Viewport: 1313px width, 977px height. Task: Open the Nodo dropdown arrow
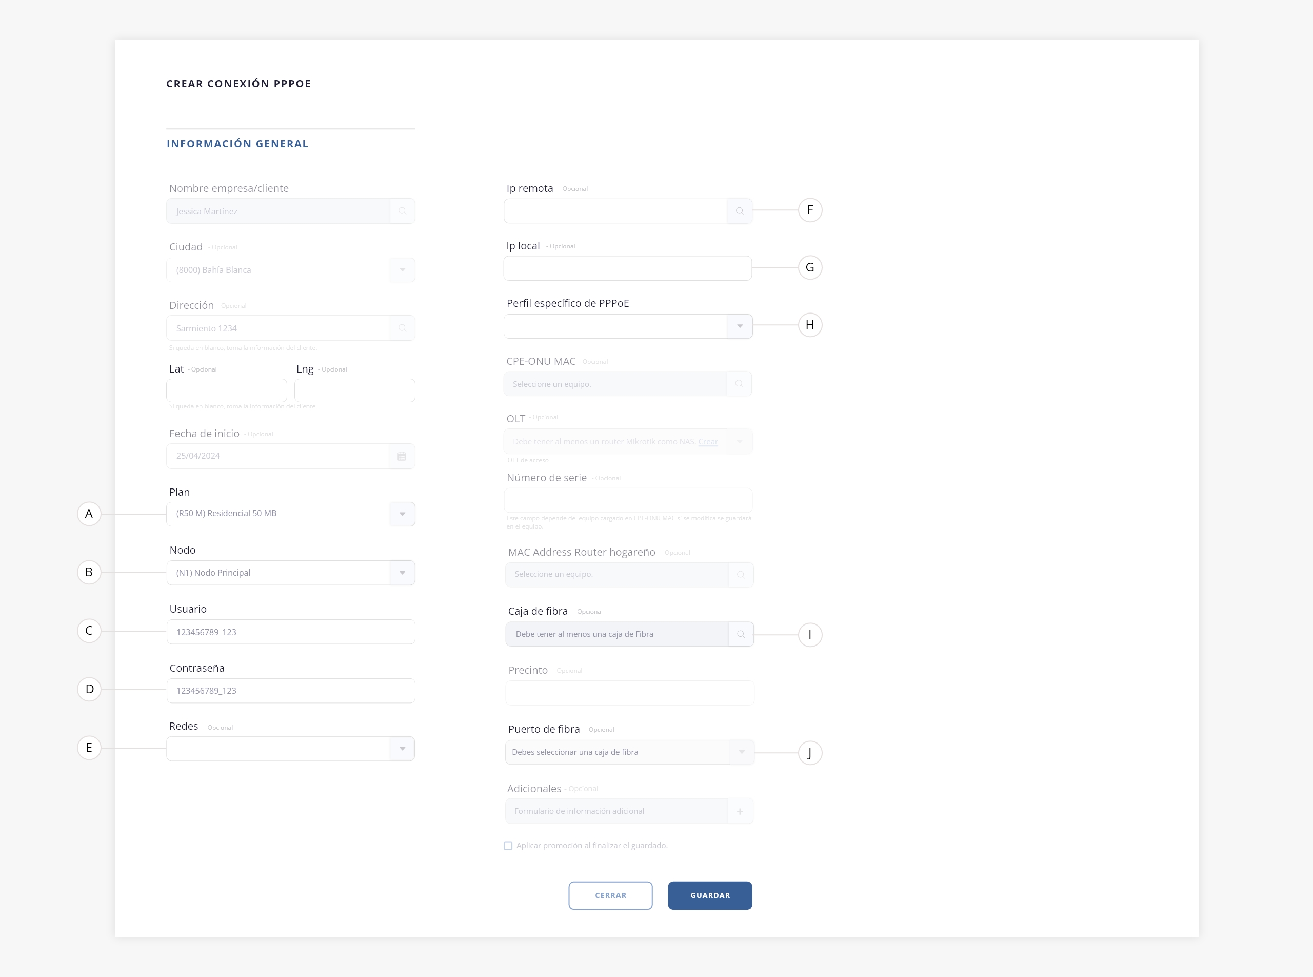click(402, 573)
